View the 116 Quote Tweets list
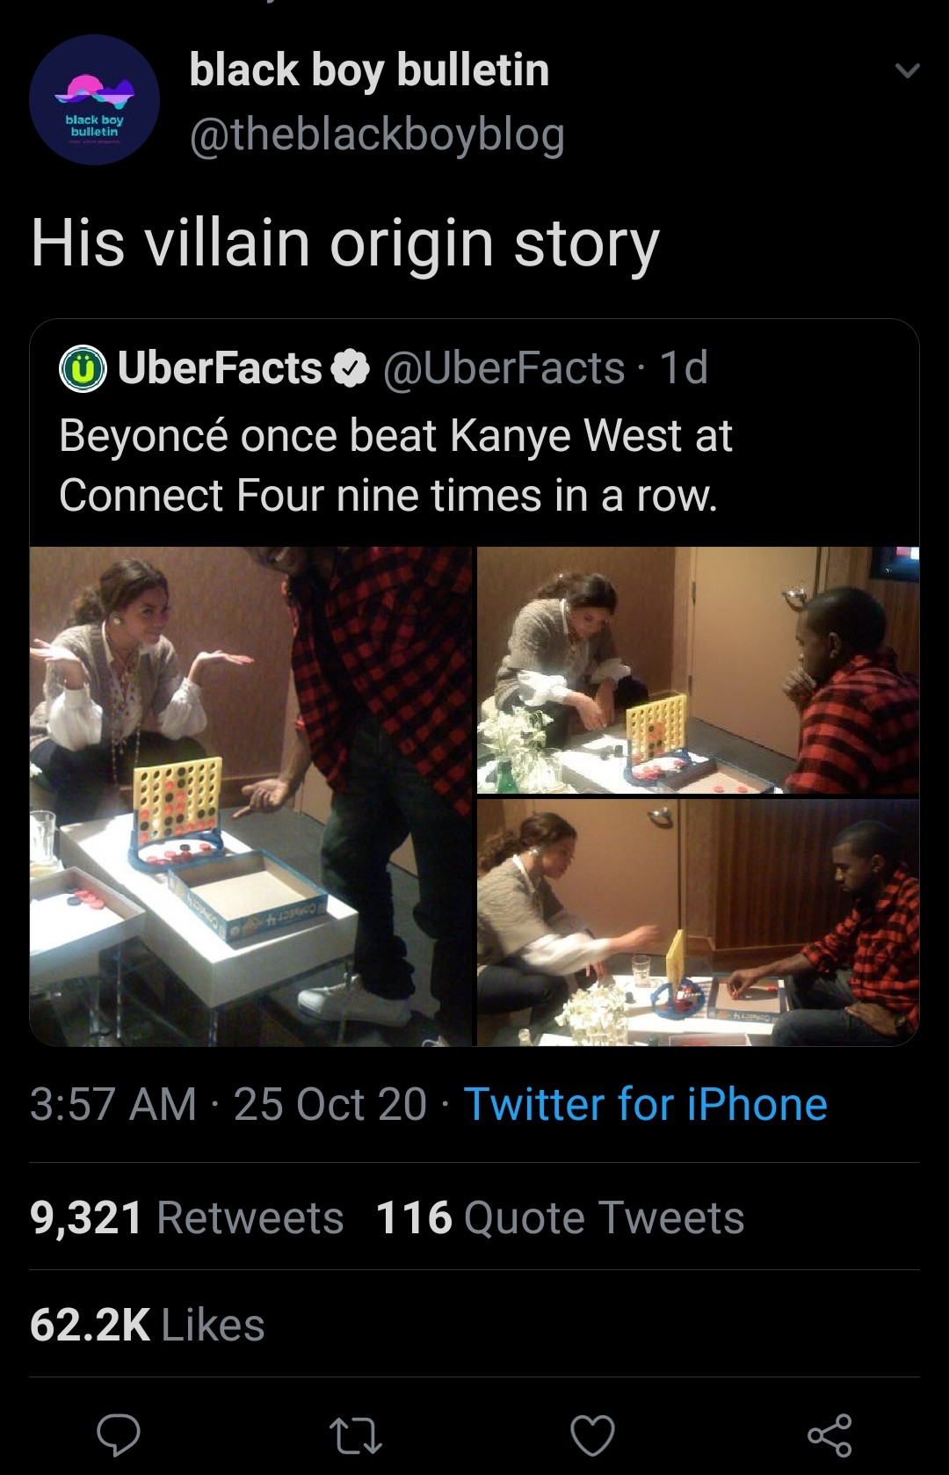Screen dimensions: 949x1475 [x=560, y=1217]
